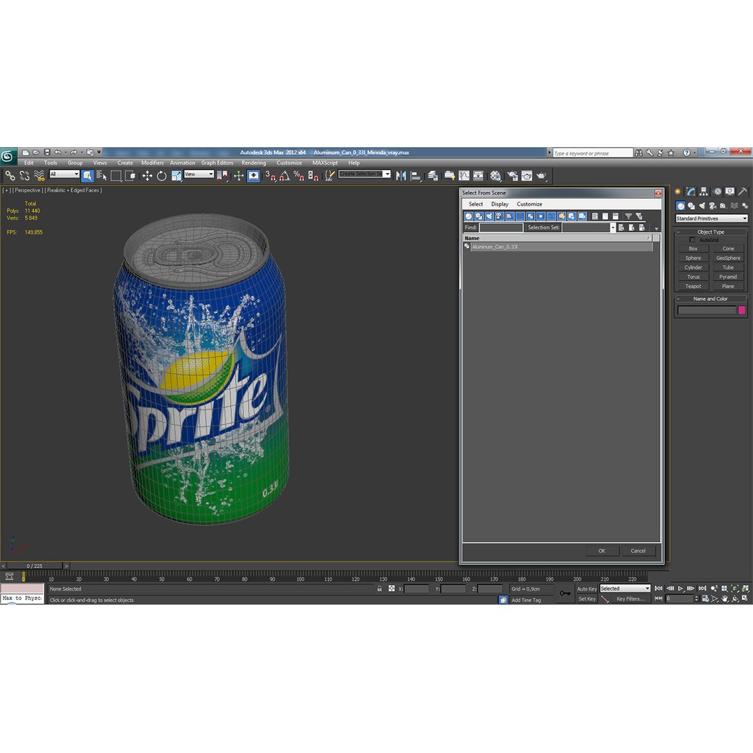Activate the Select Object tool
Viewport: 753px width, 753px height.
pos(87,176)
